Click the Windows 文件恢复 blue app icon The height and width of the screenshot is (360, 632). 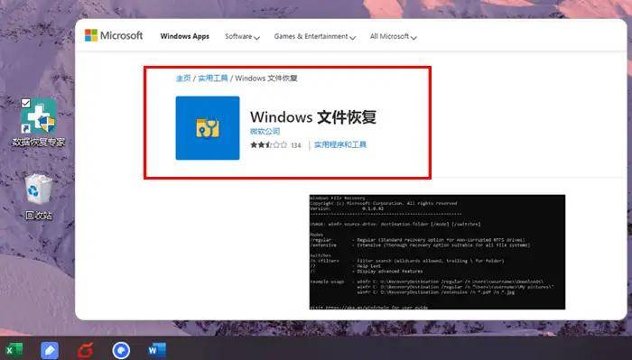point(208,128)
